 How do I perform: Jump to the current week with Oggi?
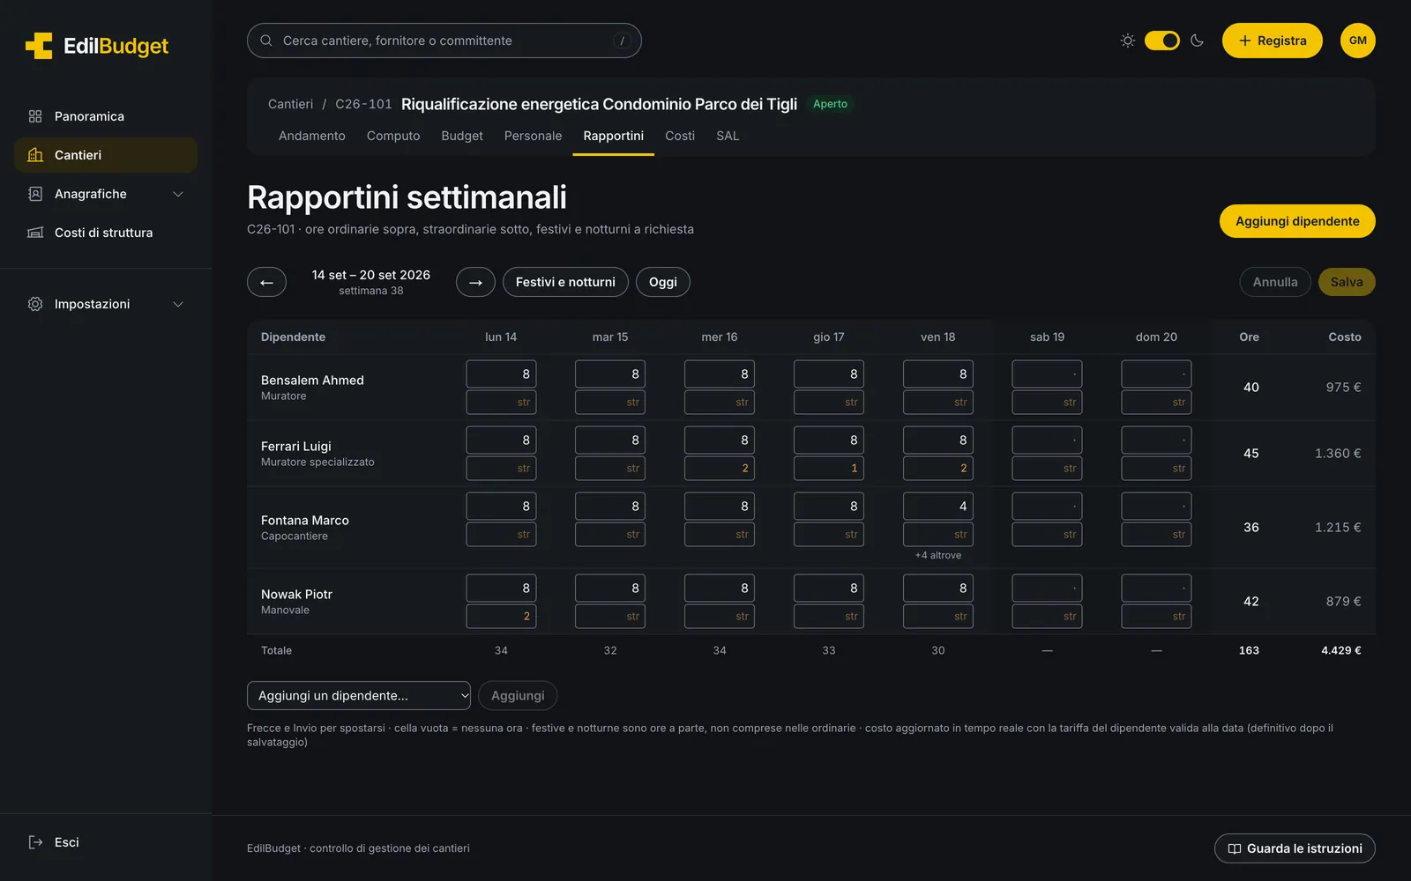coord(663,282)
